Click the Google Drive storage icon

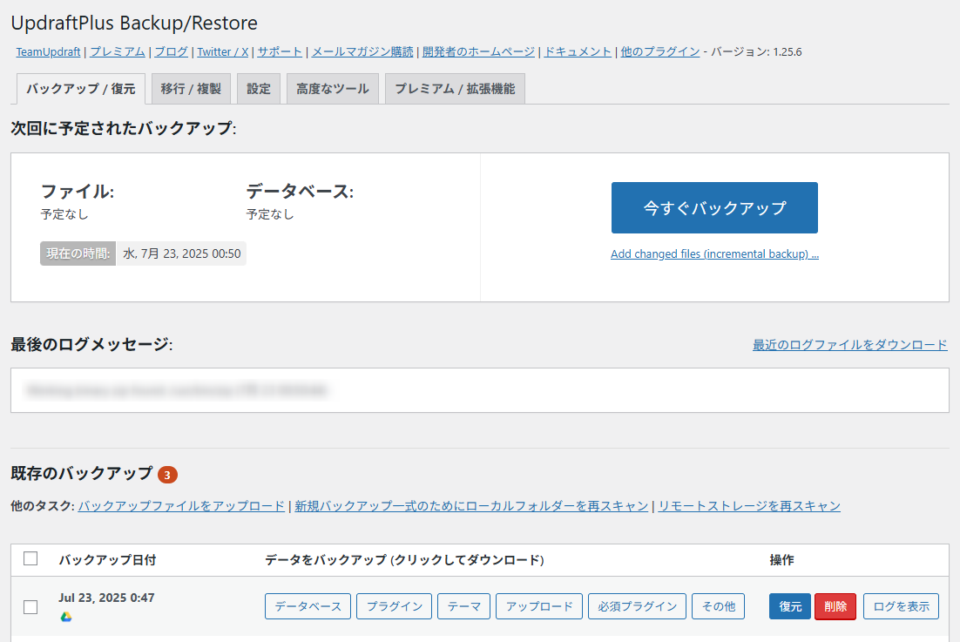(66, 616)
